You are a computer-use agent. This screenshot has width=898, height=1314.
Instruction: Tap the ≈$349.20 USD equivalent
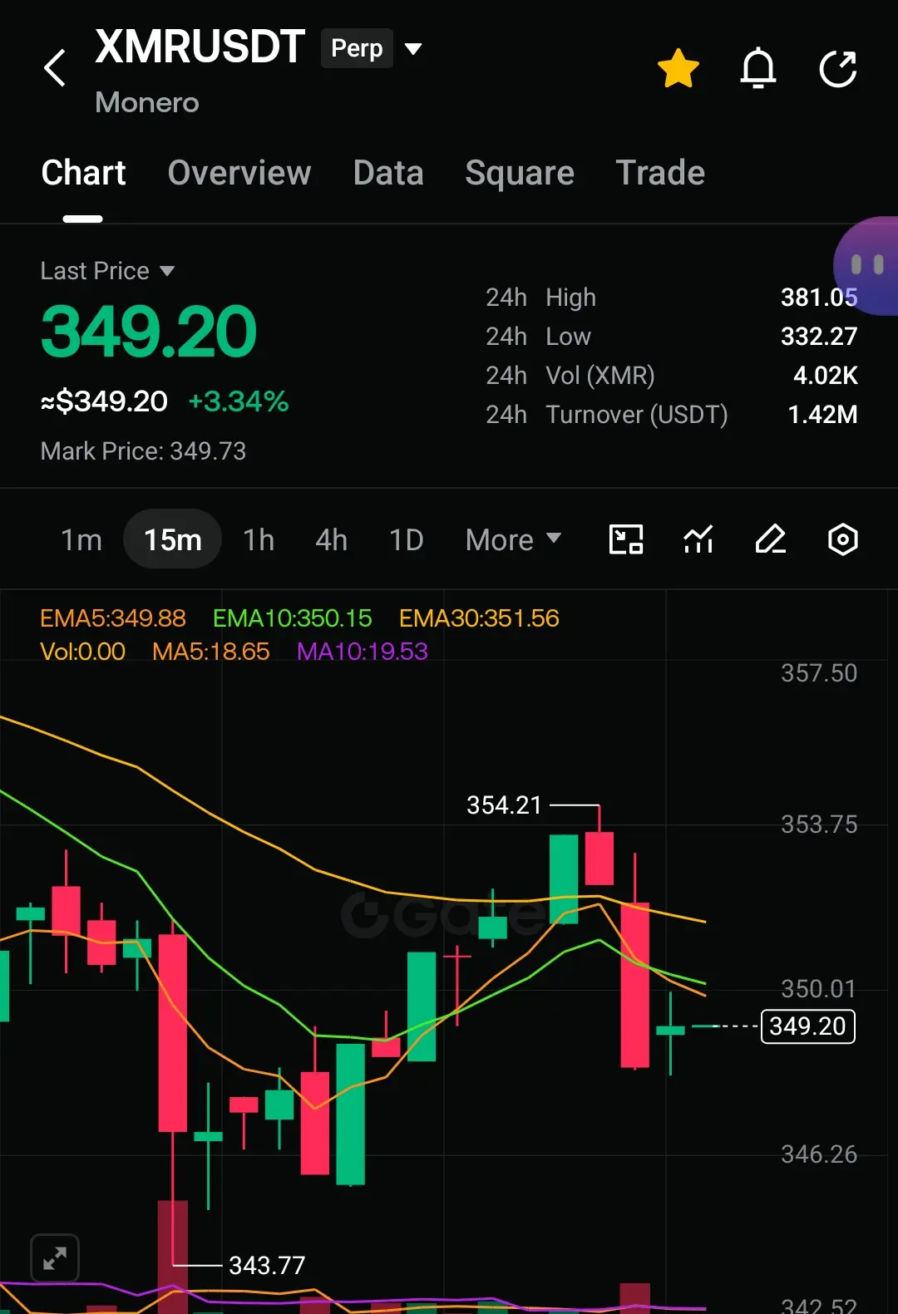coord(104,401)
